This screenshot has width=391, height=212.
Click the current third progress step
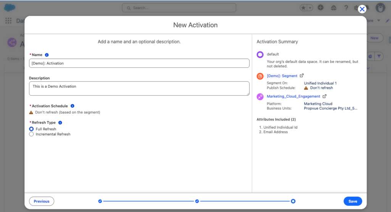pos(293,201)
